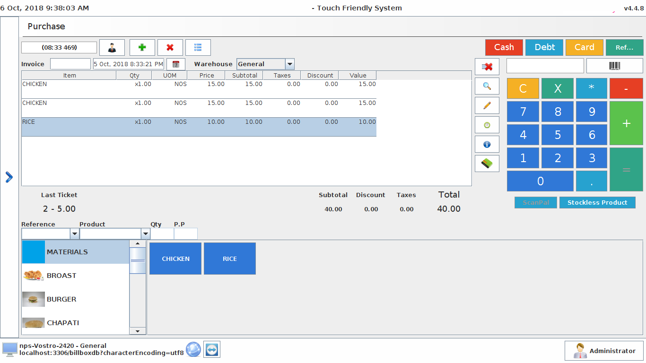Expand the left side panel chevron
This screenshot has width=646, height=363.
pyautogui.click(x=9, y=177)
